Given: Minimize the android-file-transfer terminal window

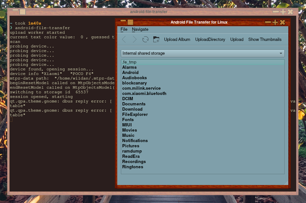Looking at the screenshot, I should pyautogui.click(x=276, y=12).
